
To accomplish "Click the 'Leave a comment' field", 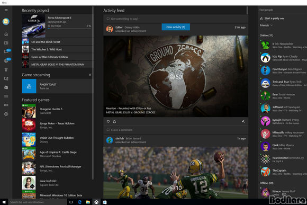I will pos(176,130).
